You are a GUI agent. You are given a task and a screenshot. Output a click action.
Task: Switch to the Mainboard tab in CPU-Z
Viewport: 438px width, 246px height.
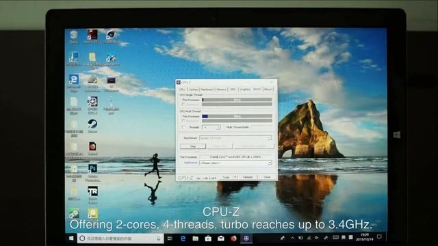tap(207, 90)
